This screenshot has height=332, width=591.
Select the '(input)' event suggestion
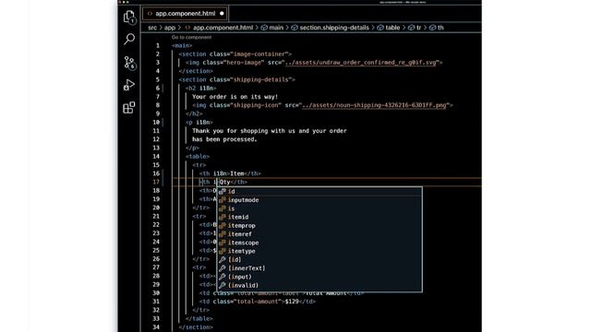(320, 277)
